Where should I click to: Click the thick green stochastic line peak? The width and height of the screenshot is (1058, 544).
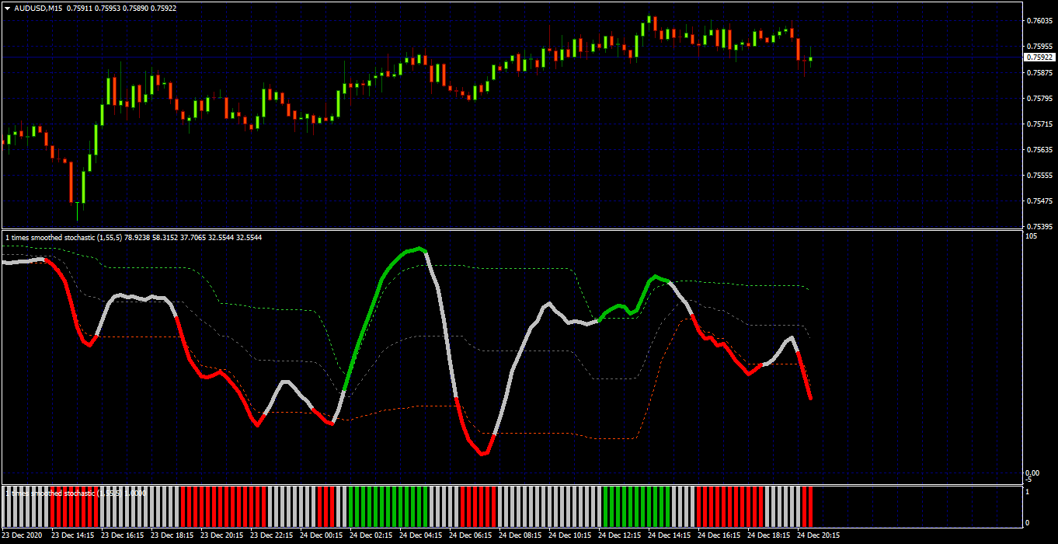pos(419,249)
